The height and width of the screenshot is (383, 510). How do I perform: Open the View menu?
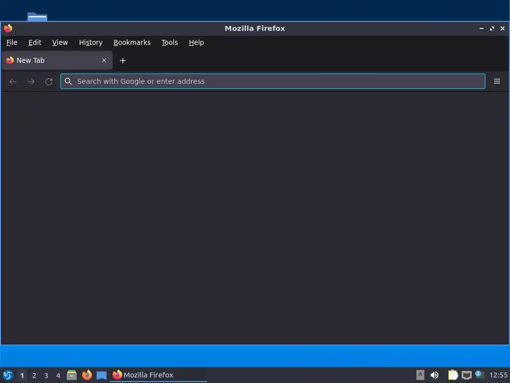click(60, 43)
